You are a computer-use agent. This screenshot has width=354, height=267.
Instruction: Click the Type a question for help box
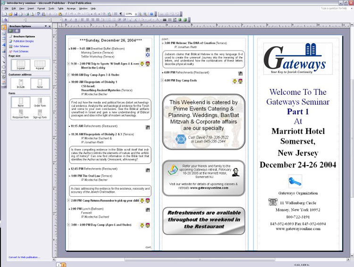[335, 8]
